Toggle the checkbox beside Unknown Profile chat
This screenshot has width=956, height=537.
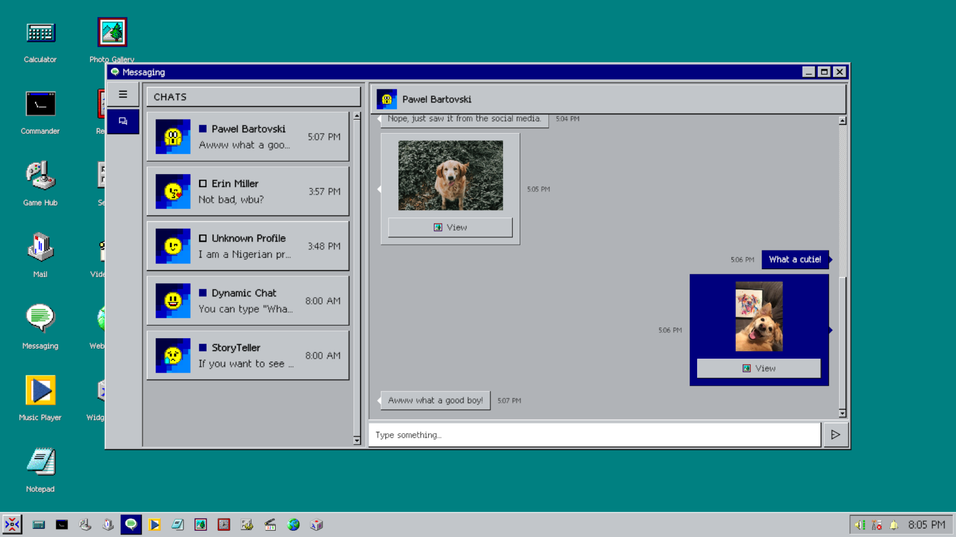tap(204, 238)
